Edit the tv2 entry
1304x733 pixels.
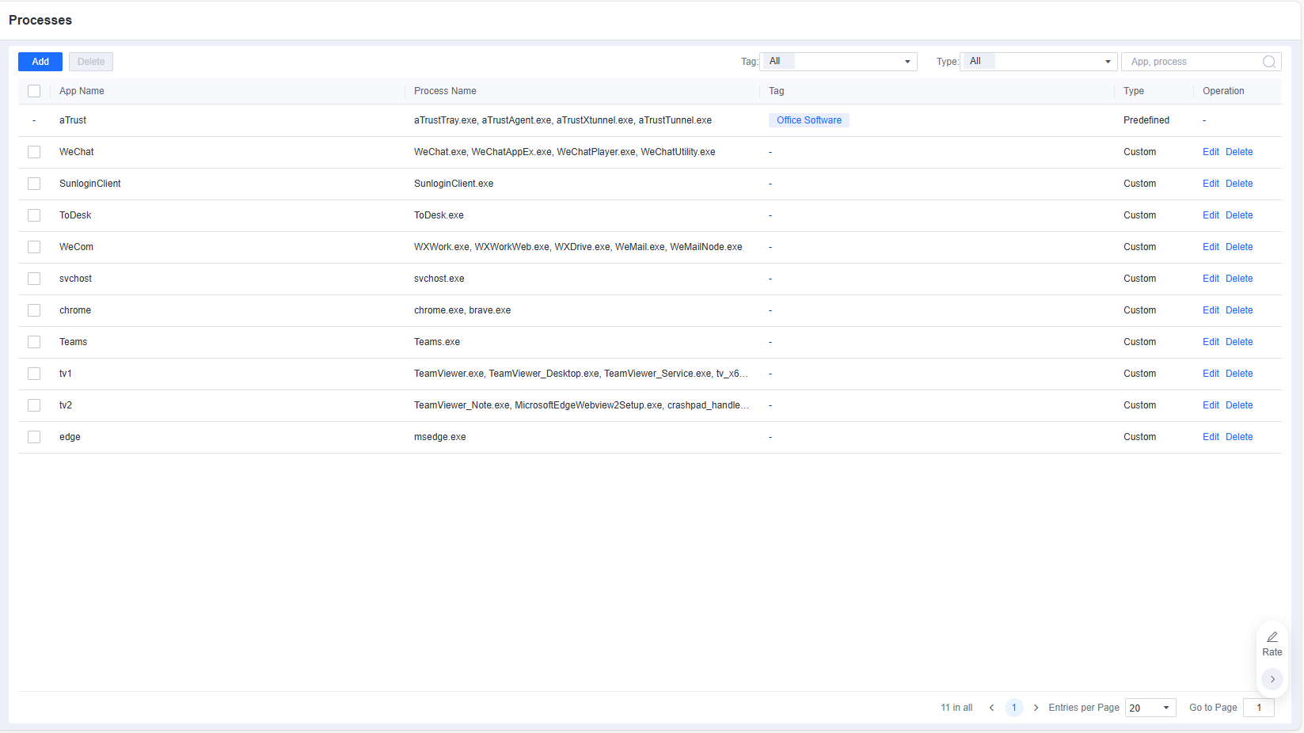[x=1211, y=405]
